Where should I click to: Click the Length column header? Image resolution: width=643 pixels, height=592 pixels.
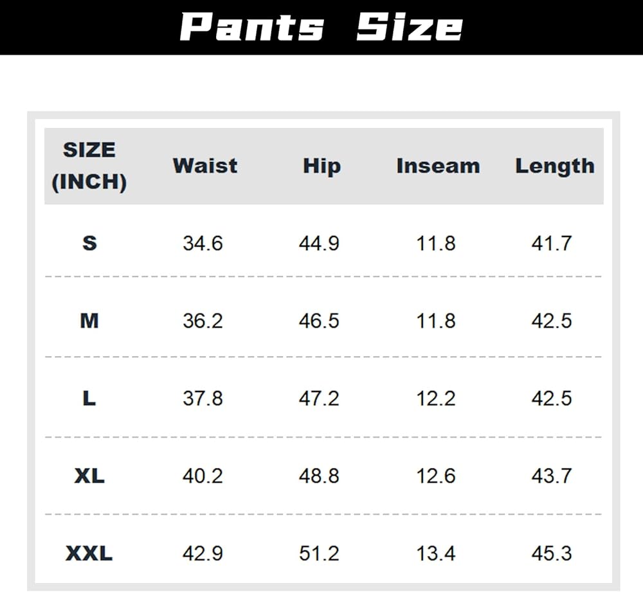pyautogui.click(x=554, y=166)
